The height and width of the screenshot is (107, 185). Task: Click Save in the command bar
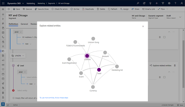point(16,9)
